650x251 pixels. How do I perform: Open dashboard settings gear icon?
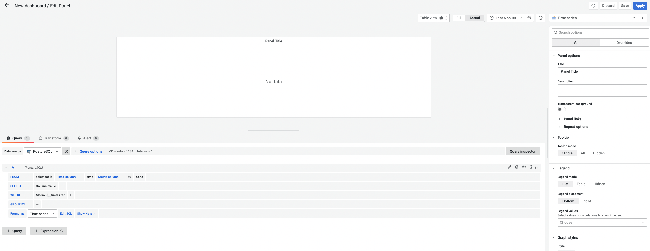[593, 6]
